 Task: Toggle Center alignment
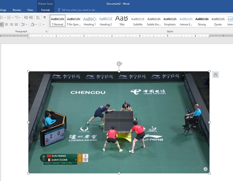point(7,24)
